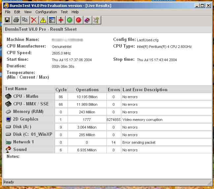The height and width of the screenshot is (189, 214).
Task: Click the Print results icon
Action: [16, 20]
